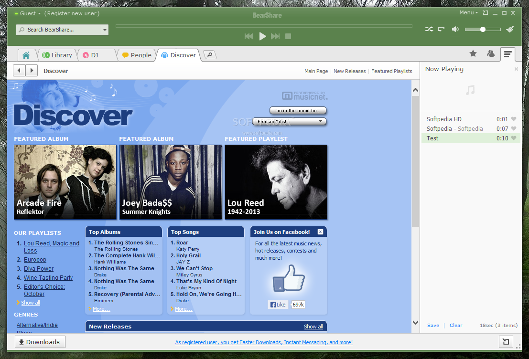Start playback with the Play button
This screenshot has height=359, width=529.
click(262, 36)
